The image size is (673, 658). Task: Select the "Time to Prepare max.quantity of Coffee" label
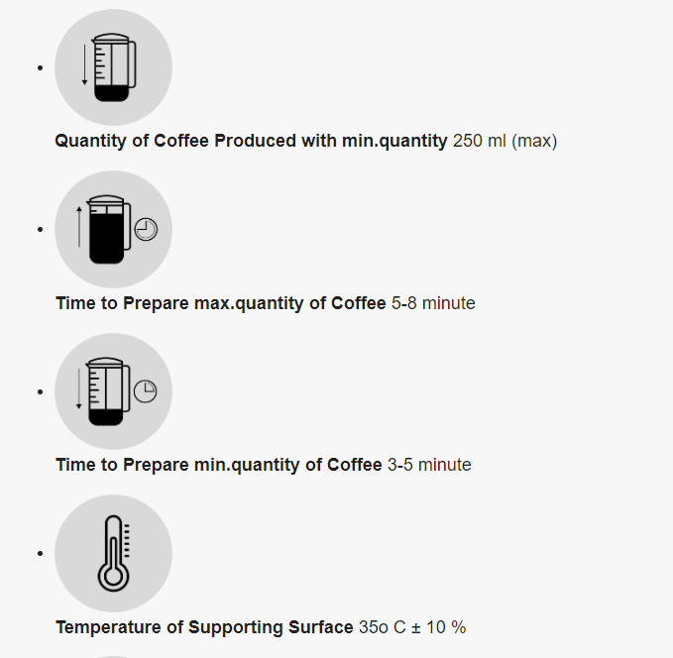point(220,303)
